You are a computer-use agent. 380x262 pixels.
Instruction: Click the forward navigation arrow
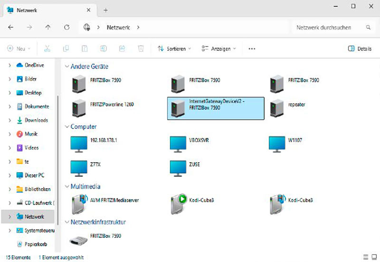pyautogui.click(x=29, y=27)
